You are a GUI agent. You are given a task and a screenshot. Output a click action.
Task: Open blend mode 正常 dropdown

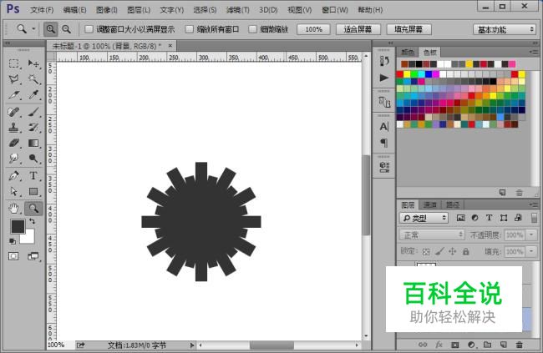[x=432, y=235]
